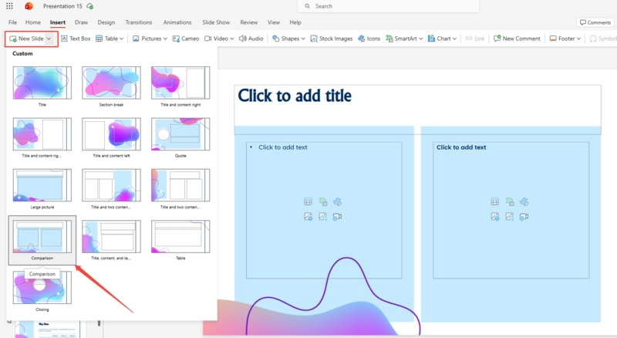Add a New Comment
Viewport: 617px width, 338px height.
point(517,38)
